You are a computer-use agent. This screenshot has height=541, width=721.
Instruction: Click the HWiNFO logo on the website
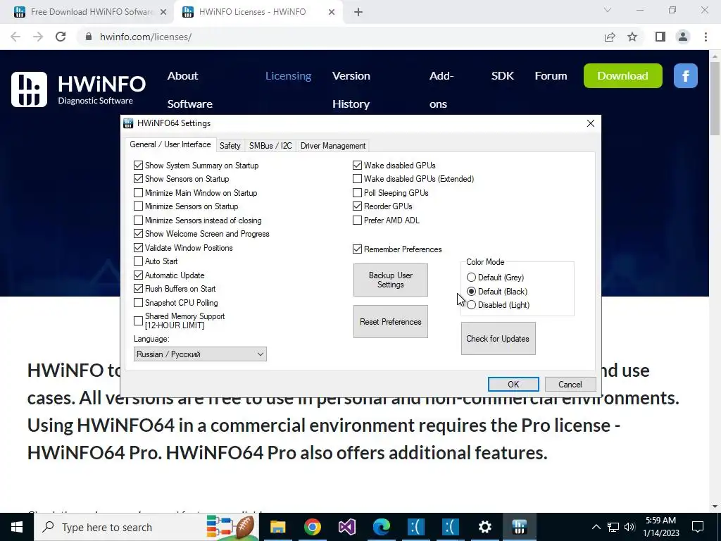[78, 89]
